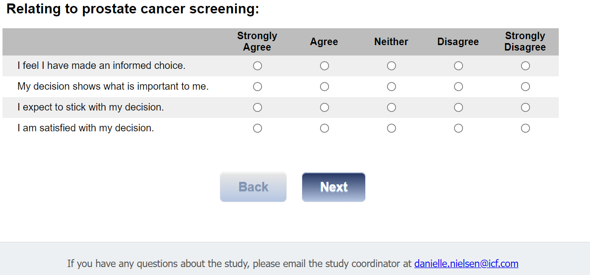Viewport: 590px width, 275px height.
Task: Choose Neither for stick with my decision
Action: (x=391, y=108)
